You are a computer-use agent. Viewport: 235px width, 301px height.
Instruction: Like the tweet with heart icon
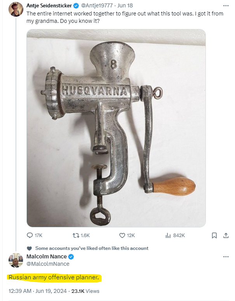[x=122, y=235]
